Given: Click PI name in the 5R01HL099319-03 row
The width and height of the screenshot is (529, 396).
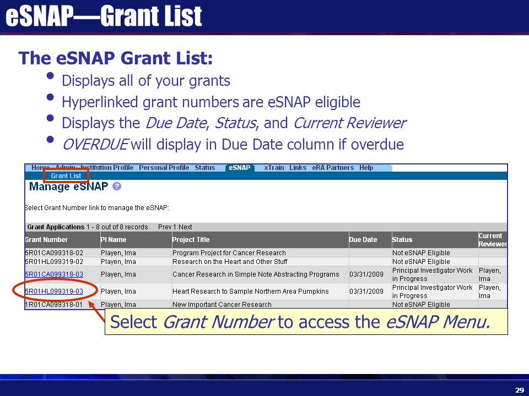Looking at the screenshot, I should point(118,291).
